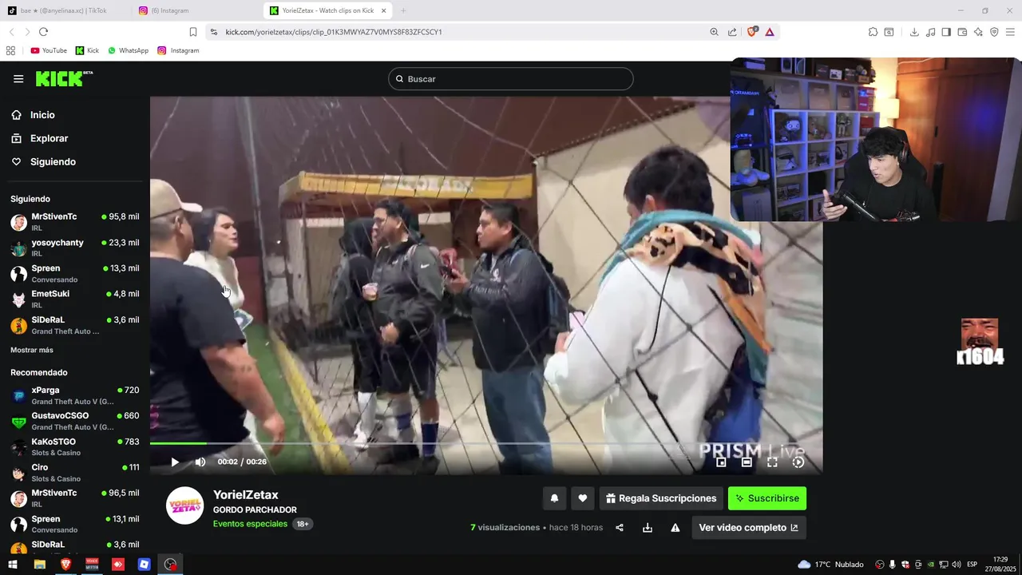The image size is (1022, 575).
Task: Open yosoychanty channel in Siguiendo list
Action: pos(74,248)
